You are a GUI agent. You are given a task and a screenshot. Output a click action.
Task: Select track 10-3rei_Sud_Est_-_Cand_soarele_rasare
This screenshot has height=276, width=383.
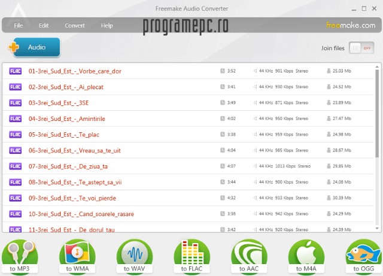(x=81, y=214)
